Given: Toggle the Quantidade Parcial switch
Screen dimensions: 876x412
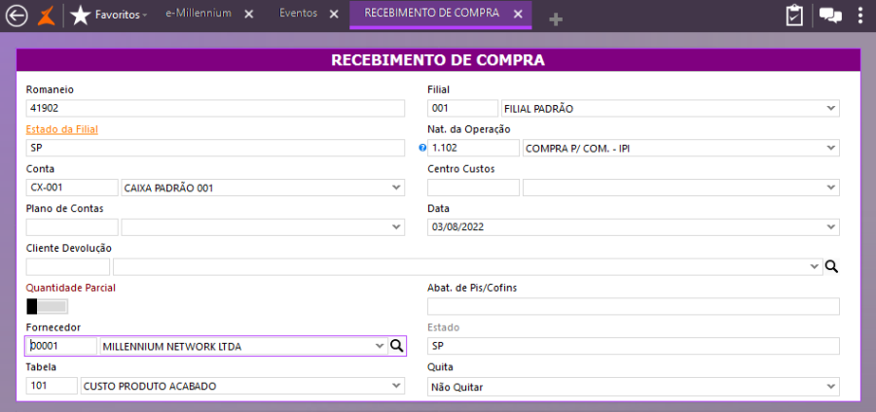Looking at the screenshot, I should tap(47, 306).
